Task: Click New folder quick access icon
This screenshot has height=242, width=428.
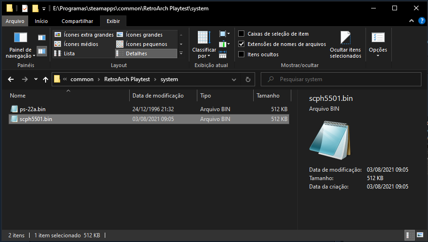Action: click(35, 8)
